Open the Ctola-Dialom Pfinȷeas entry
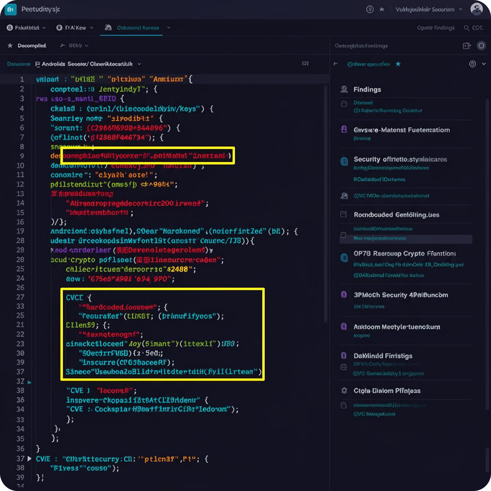 pyautogui.click(x=387, y=391)
